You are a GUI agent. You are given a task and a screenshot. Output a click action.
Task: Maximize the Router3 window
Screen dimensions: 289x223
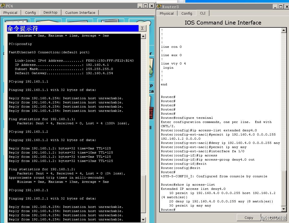click(x=281, y=7)
